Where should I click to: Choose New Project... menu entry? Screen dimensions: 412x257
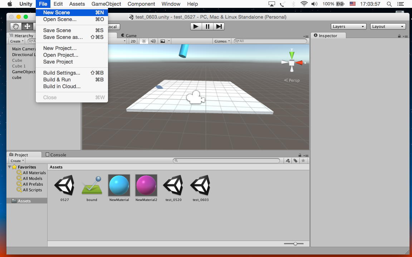point(72,48)
